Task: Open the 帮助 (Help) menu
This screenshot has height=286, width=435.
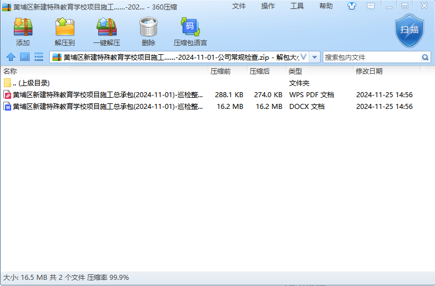Action: 326,6
